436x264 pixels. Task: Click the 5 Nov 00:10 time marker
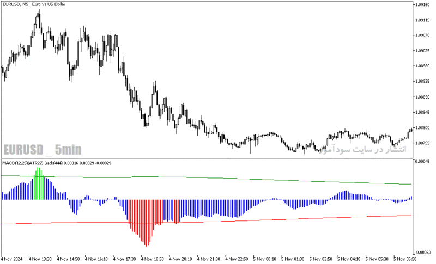tap(265, 259)
